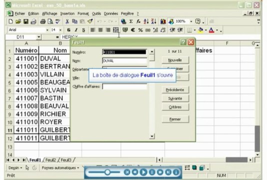Click the Suivante button
Image resolution: width=267 pixels, height=180 pixels.
[175, 98]
